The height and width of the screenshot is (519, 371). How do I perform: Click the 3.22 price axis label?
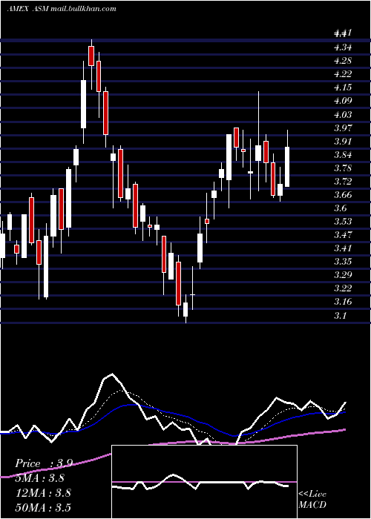click(x=343, y=288)
